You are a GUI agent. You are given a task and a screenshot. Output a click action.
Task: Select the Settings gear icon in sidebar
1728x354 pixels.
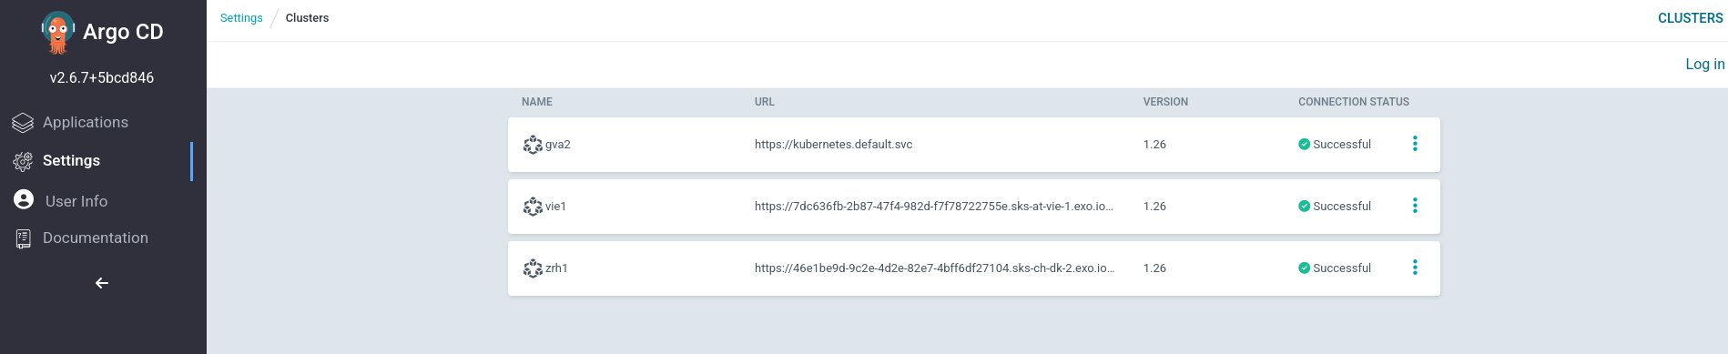(23, 161)
